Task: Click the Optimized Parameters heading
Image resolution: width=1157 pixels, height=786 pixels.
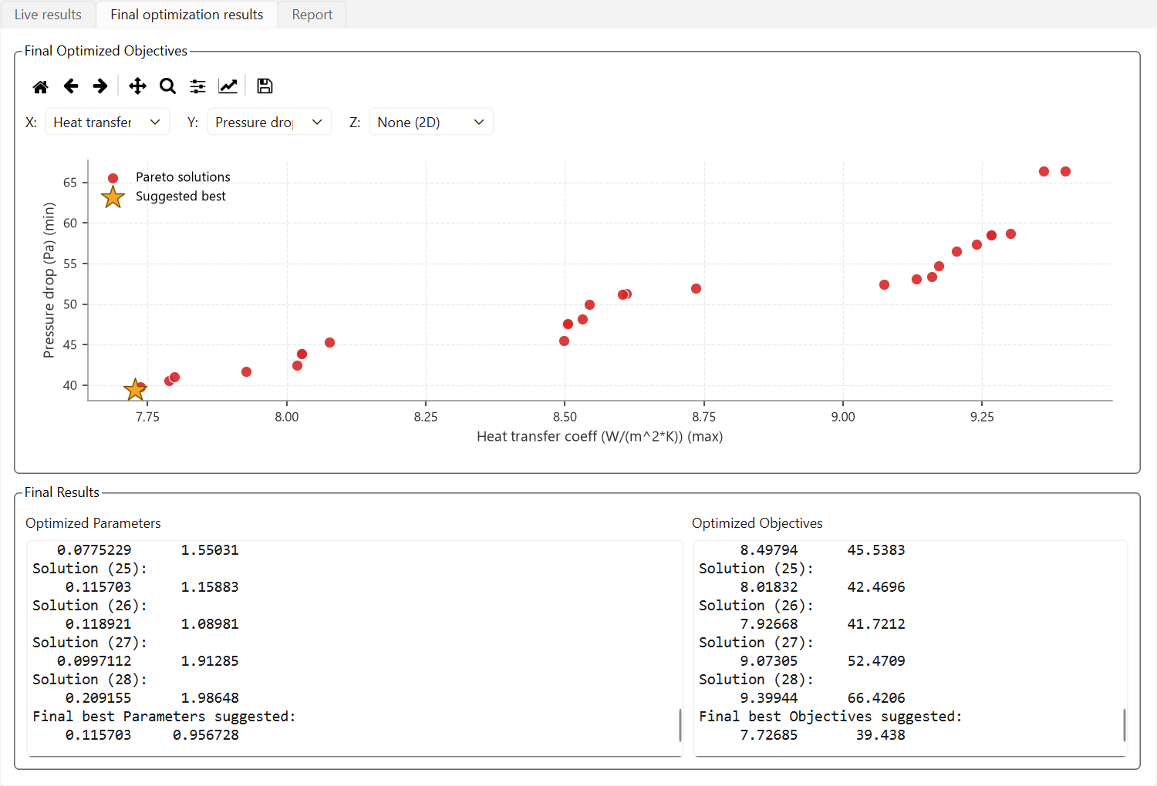Action: 93,523
